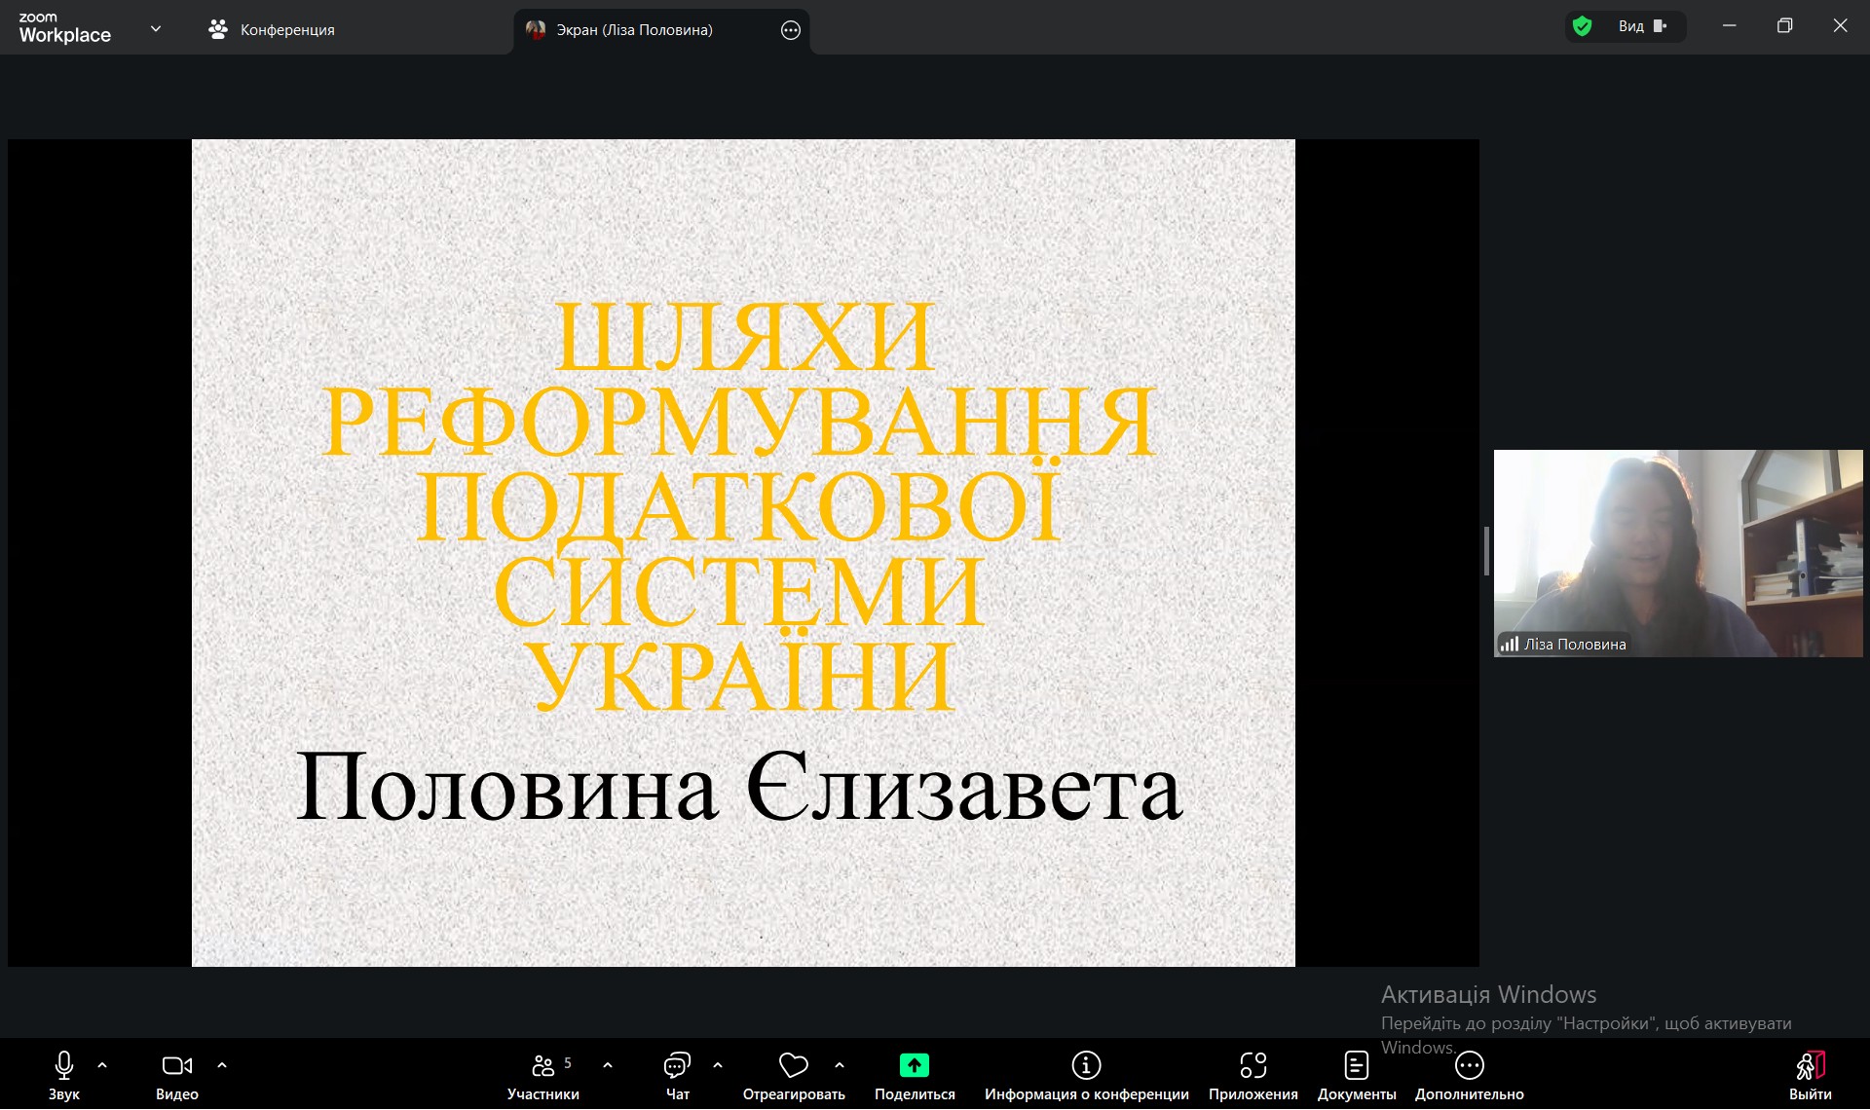Open the Чат chat panel
Screen dimensions: 1870x1110
(x=677, y=1066)
